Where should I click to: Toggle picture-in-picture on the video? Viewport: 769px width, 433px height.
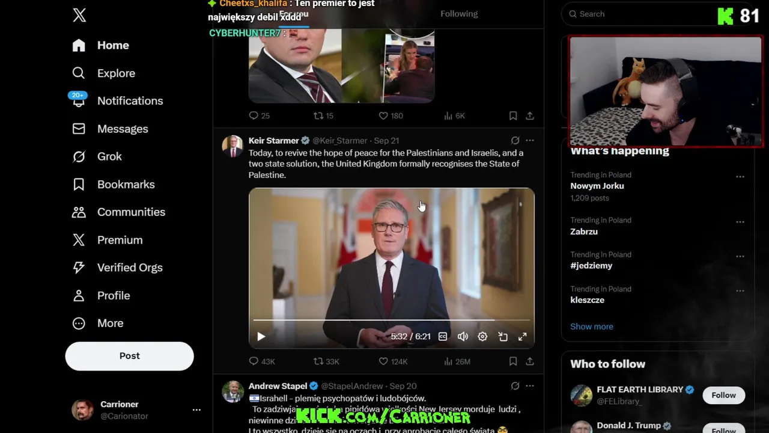point(503,337)
